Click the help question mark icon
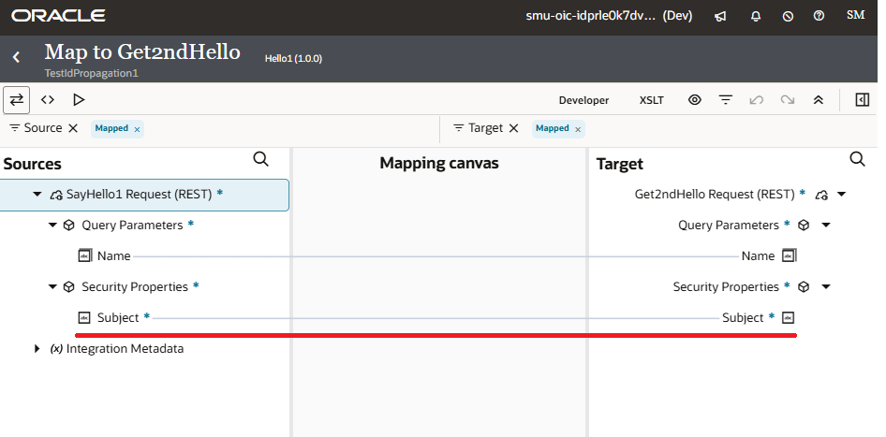The image size is (886, 437). click(819, 16)
